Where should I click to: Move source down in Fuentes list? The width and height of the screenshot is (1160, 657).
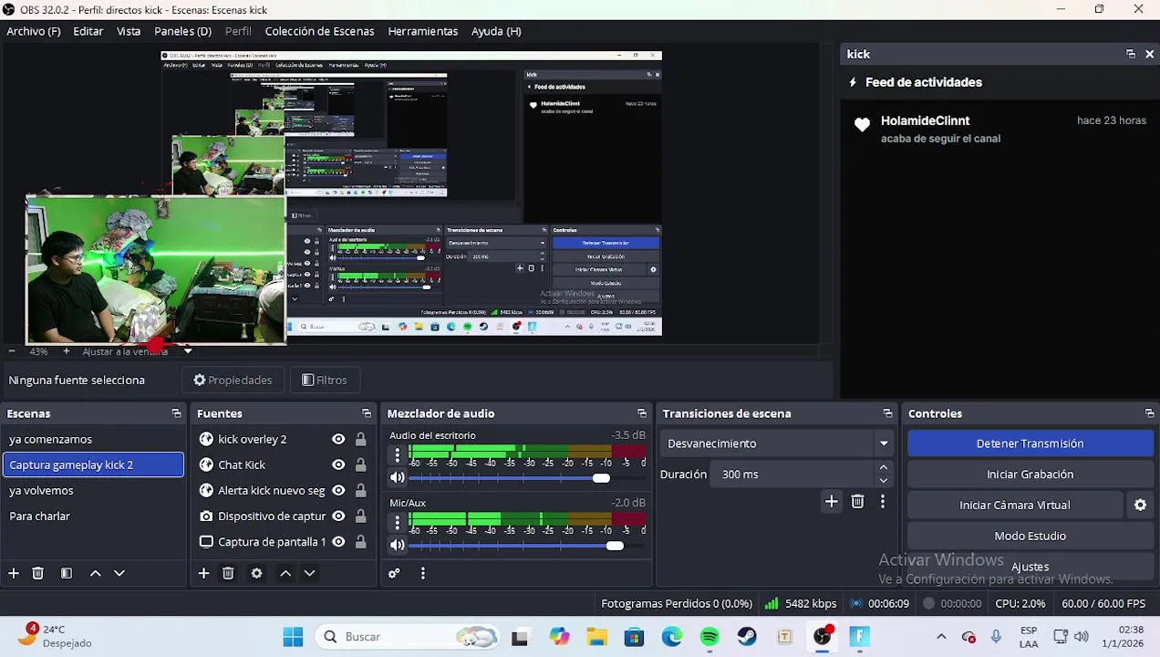click(309, 573)
